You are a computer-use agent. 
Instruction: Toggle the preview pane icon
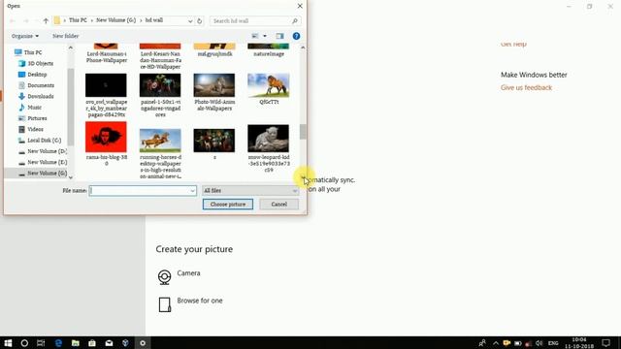tap(279, 36)
